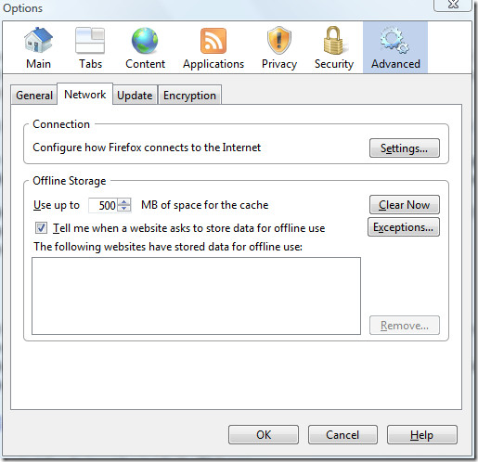Select the Applications RSS feed icon
The image size is (478, 462).
pyautogui.click(x=213, y=40)
